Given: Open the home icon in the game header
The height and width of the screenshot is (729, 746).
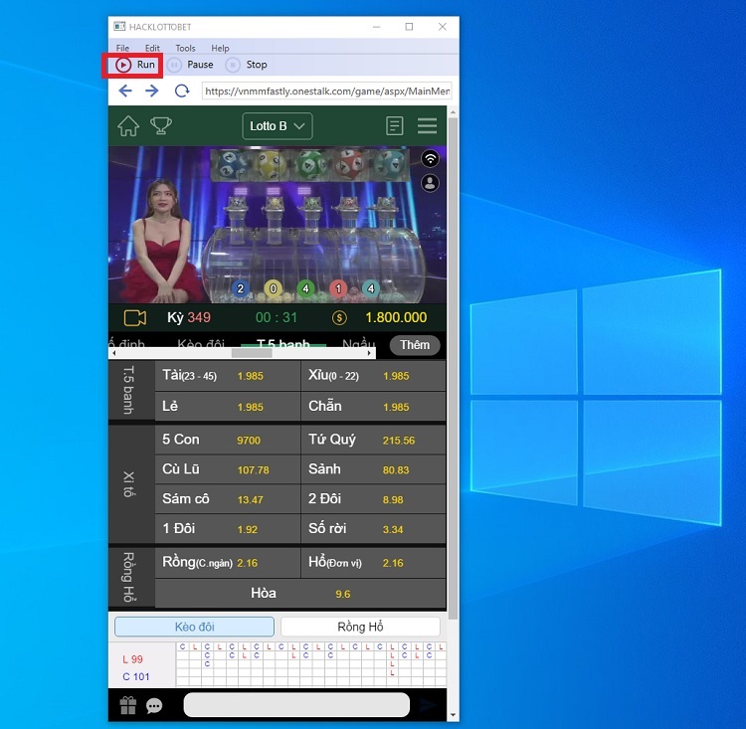Looking at the screenshot, I should [128, 125].
